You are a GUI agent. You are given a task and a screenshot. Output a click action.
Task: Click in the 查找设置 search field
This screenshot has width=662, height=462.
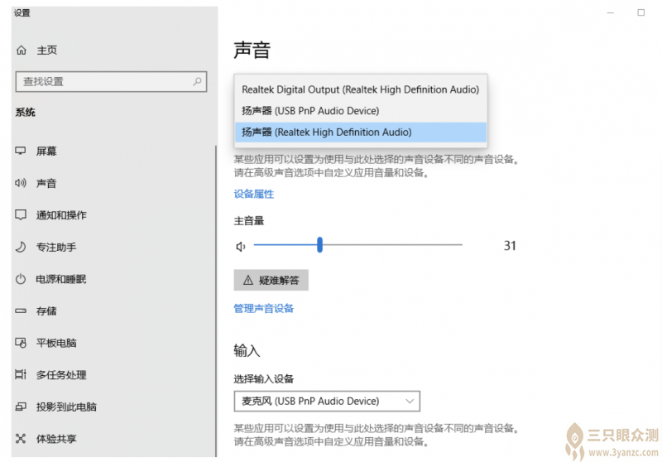(x=111, y=81)
